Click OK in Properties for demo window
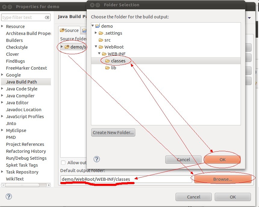Viewport: 259px width, 207px height. [233, 197]
